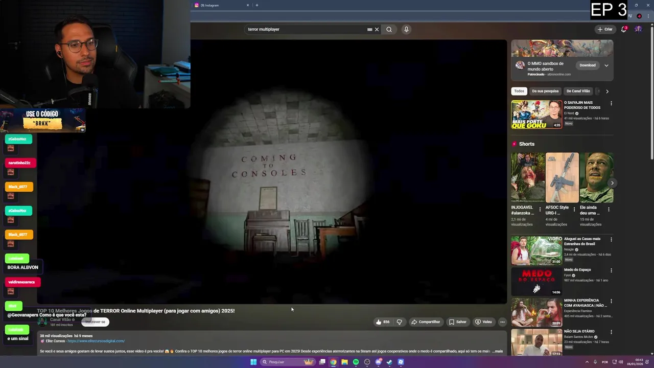Open Chrome from the taskbar

tap(334, 362)
